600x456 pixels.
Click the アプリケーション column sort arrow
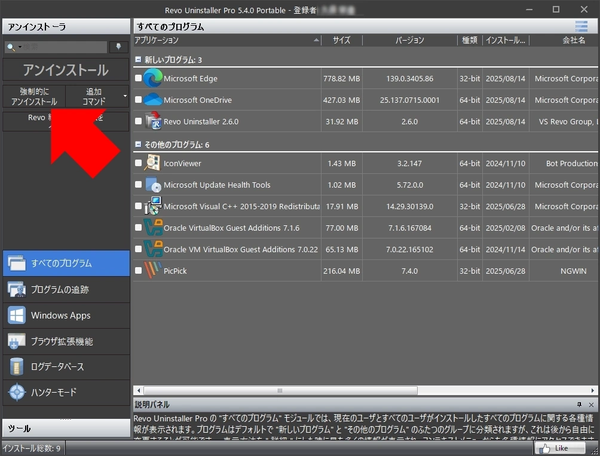[316, 40]
